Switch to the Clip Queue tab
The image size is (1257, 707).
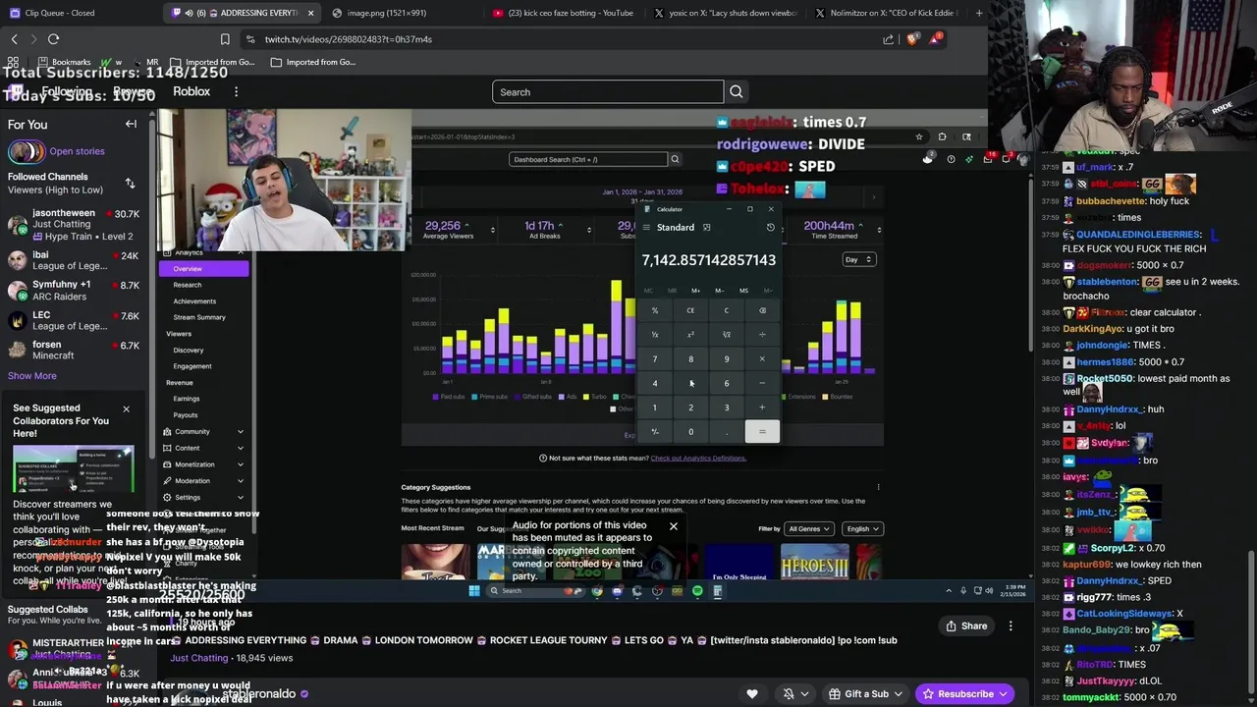59,13
